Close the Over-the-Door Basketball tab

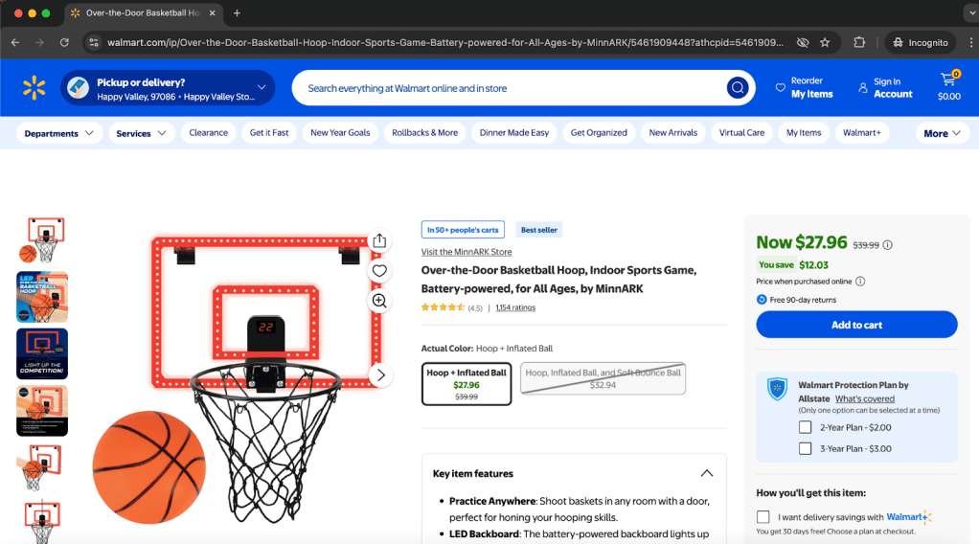point(213,13)
